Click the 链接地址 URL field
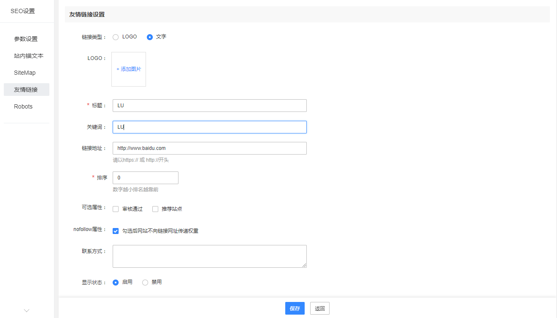The height and width of the screenshot is (318, 557). [x=209, y=148]
